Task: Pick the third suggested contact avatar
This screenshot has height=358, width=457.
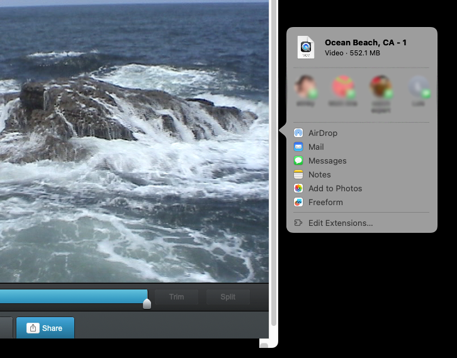Action: (381, 86)
